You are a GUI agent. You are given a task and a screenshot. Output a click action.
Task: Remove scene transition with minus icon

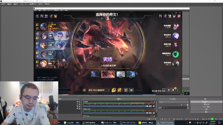click(x=185, y=105)
